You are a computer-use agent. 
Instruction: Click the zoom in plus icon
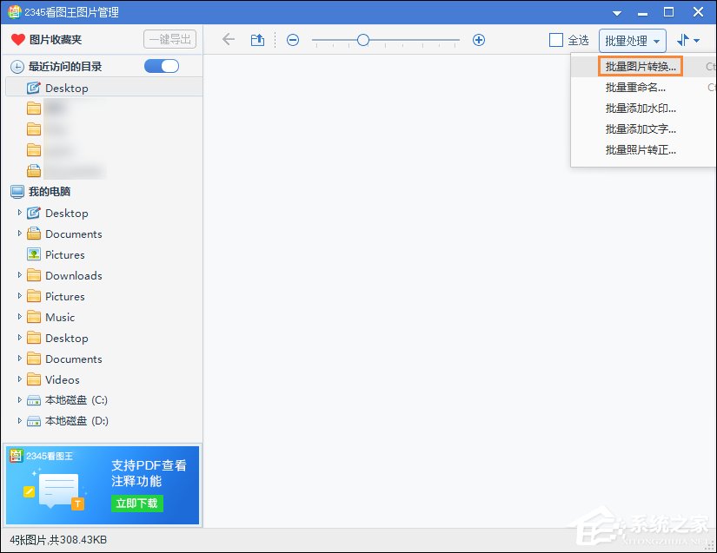[x=478, y=39]
